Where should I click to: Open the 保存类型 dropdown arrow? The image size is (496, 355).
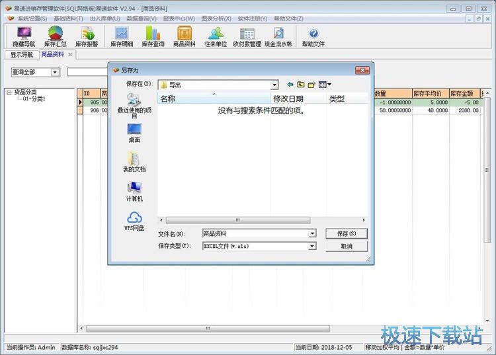pyautogui.click(x=312, y=246)
